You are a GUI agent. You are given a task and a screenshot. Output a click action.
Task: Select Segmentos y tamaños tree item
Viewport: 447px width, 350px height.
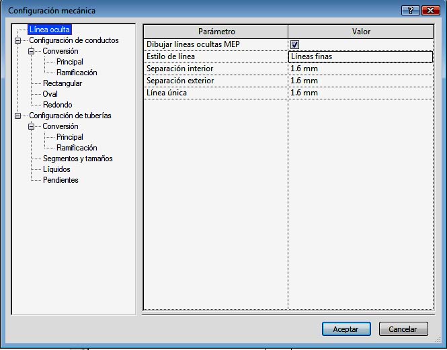[77, 159]
